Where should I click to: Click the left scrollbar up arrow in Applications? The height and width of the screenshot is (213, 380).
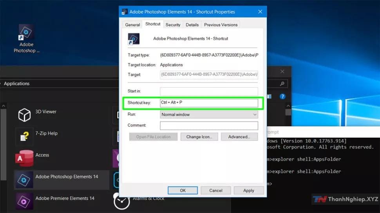tap(4, 106)
